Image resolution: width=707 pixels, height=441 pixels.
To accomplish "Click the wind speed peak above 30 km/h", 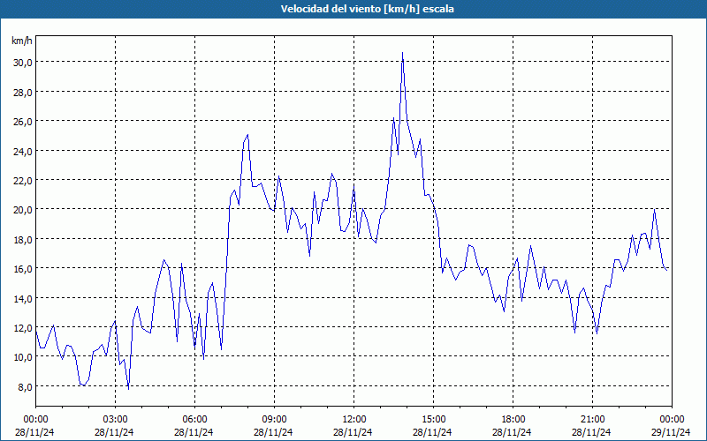I will pyautogui.click(x=403, y=53).
